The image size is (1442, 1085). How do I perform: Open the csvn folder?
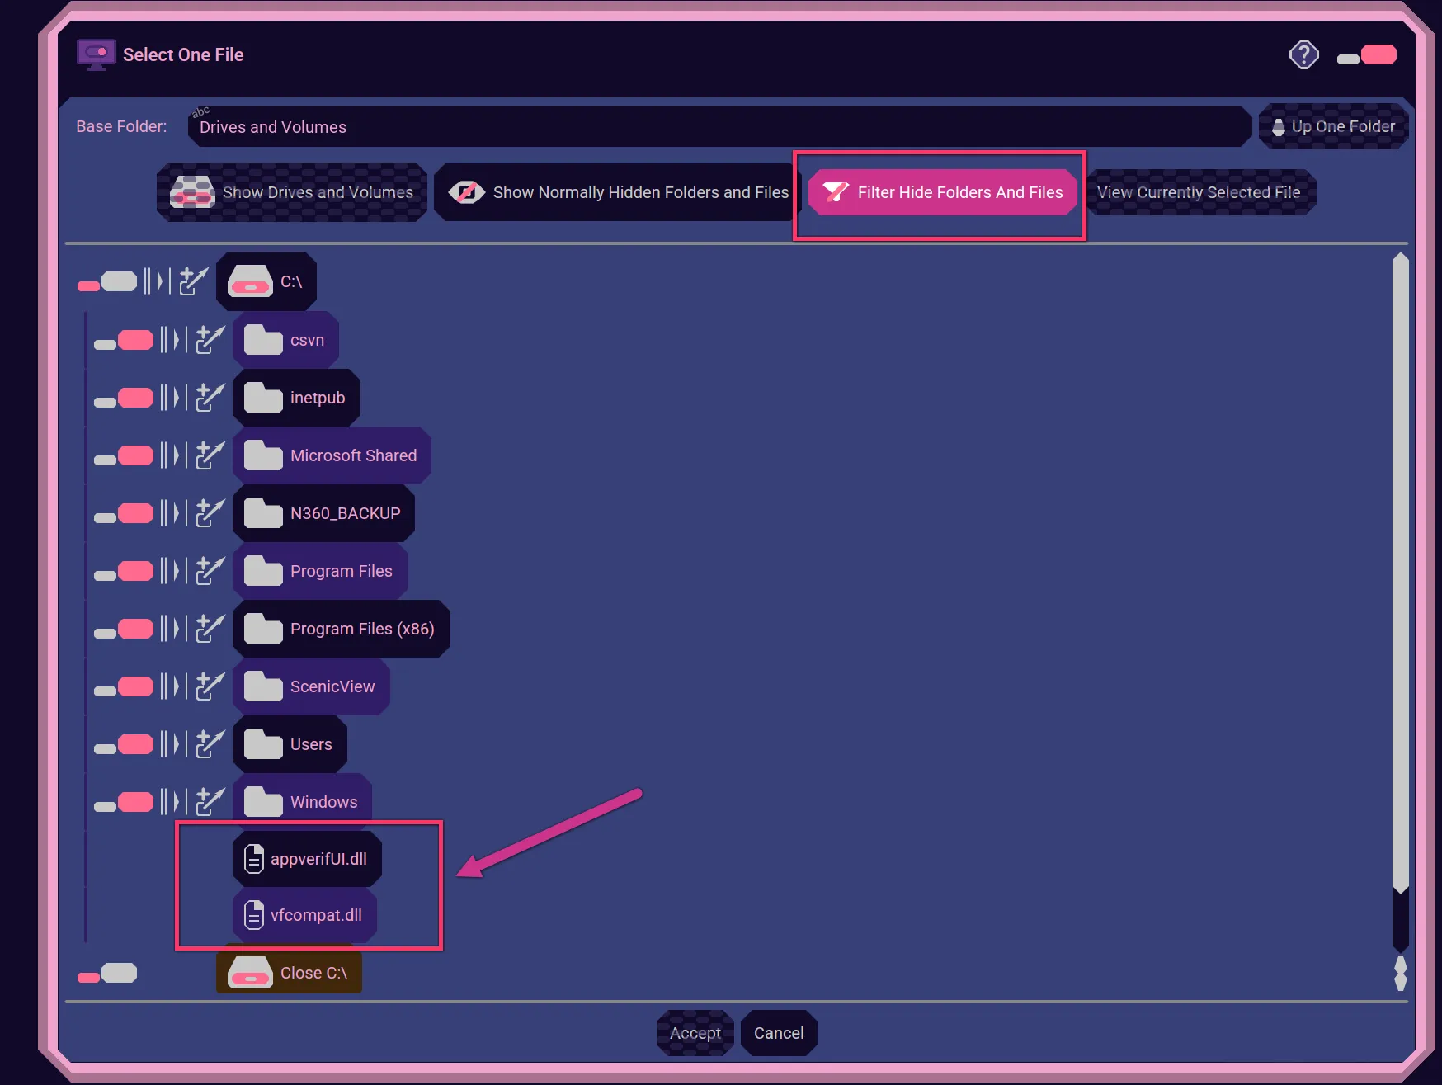(x=285, y=340)
